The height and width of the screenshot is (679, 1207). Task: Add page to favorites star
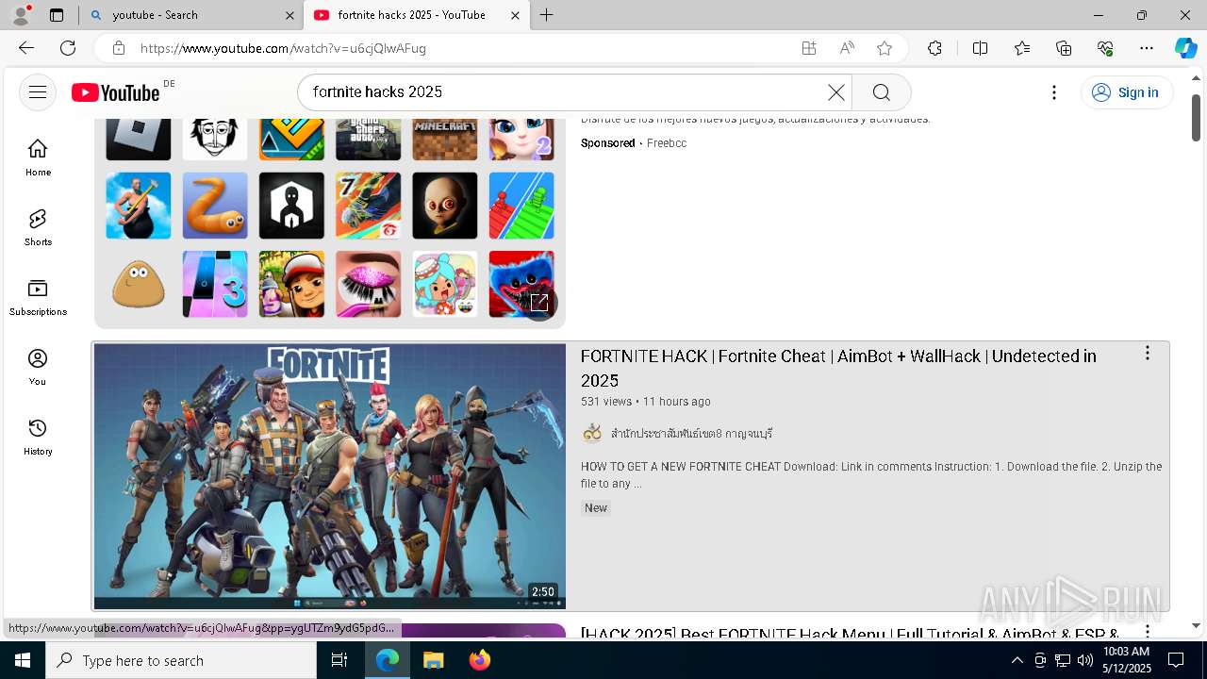click(x=885, y=48)
